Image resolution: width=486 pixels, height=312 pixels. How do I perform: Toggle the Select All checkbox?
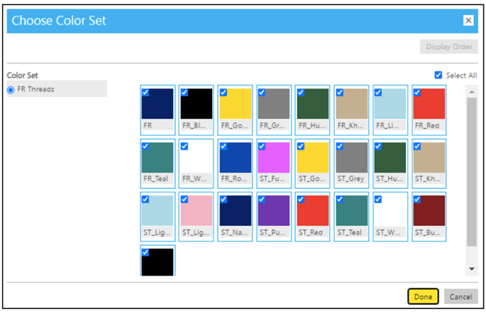pos(439,75)
